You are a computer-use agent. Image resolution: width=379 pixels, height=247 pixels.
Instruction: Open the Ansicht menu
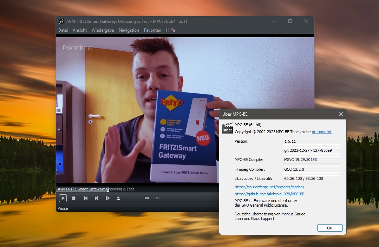point(79,30)
